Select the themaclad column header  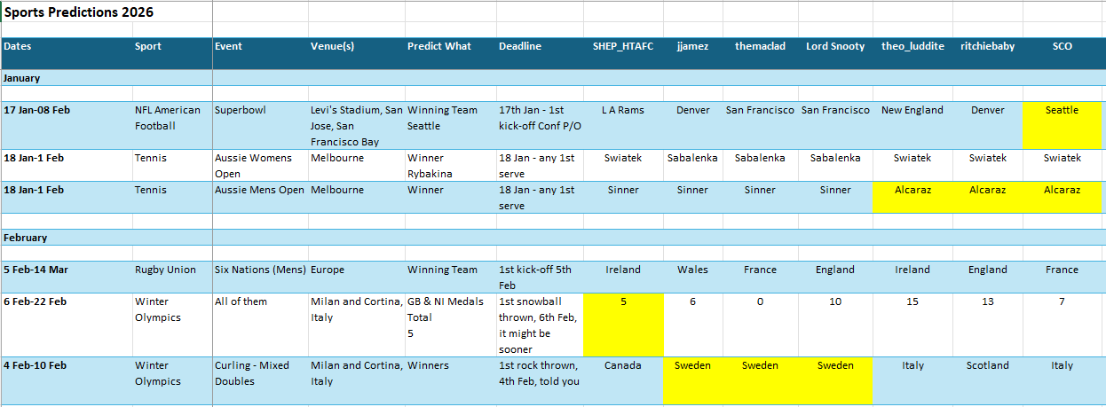tap(760, 52)
